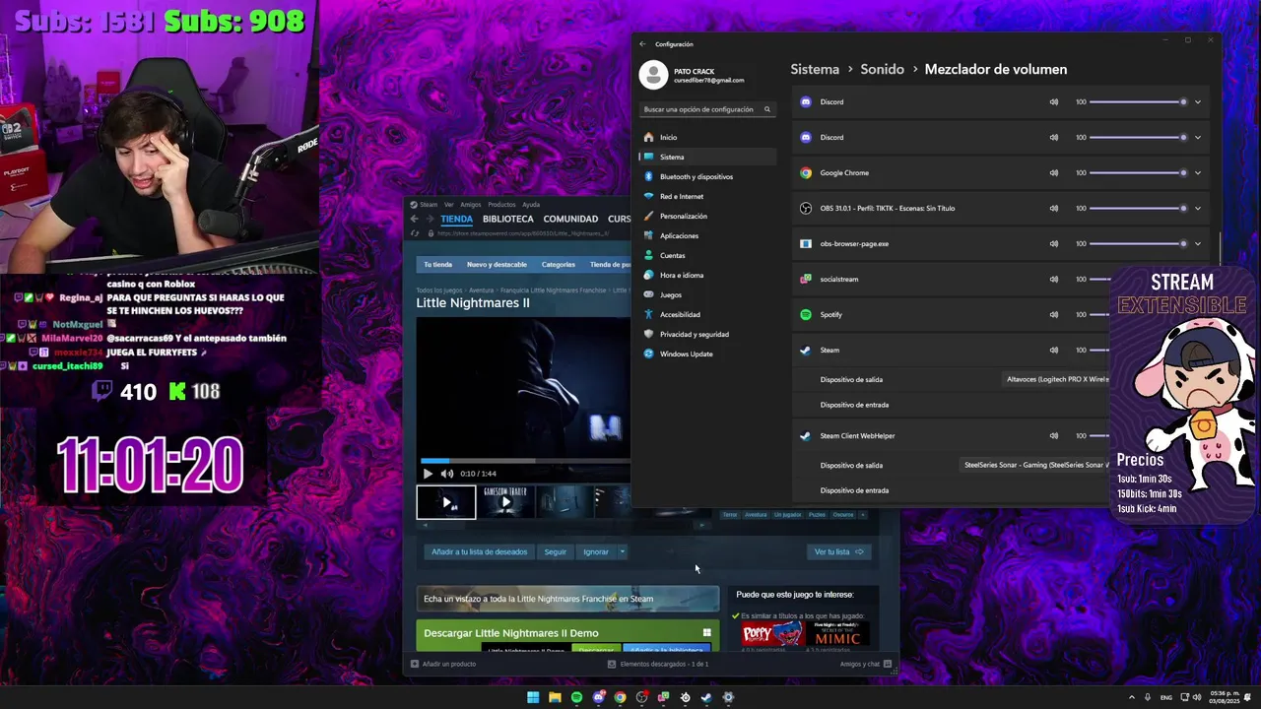Open Categorías in the Steam store nav
This screenshot has height=709, width=1261.
click(558, 264)
